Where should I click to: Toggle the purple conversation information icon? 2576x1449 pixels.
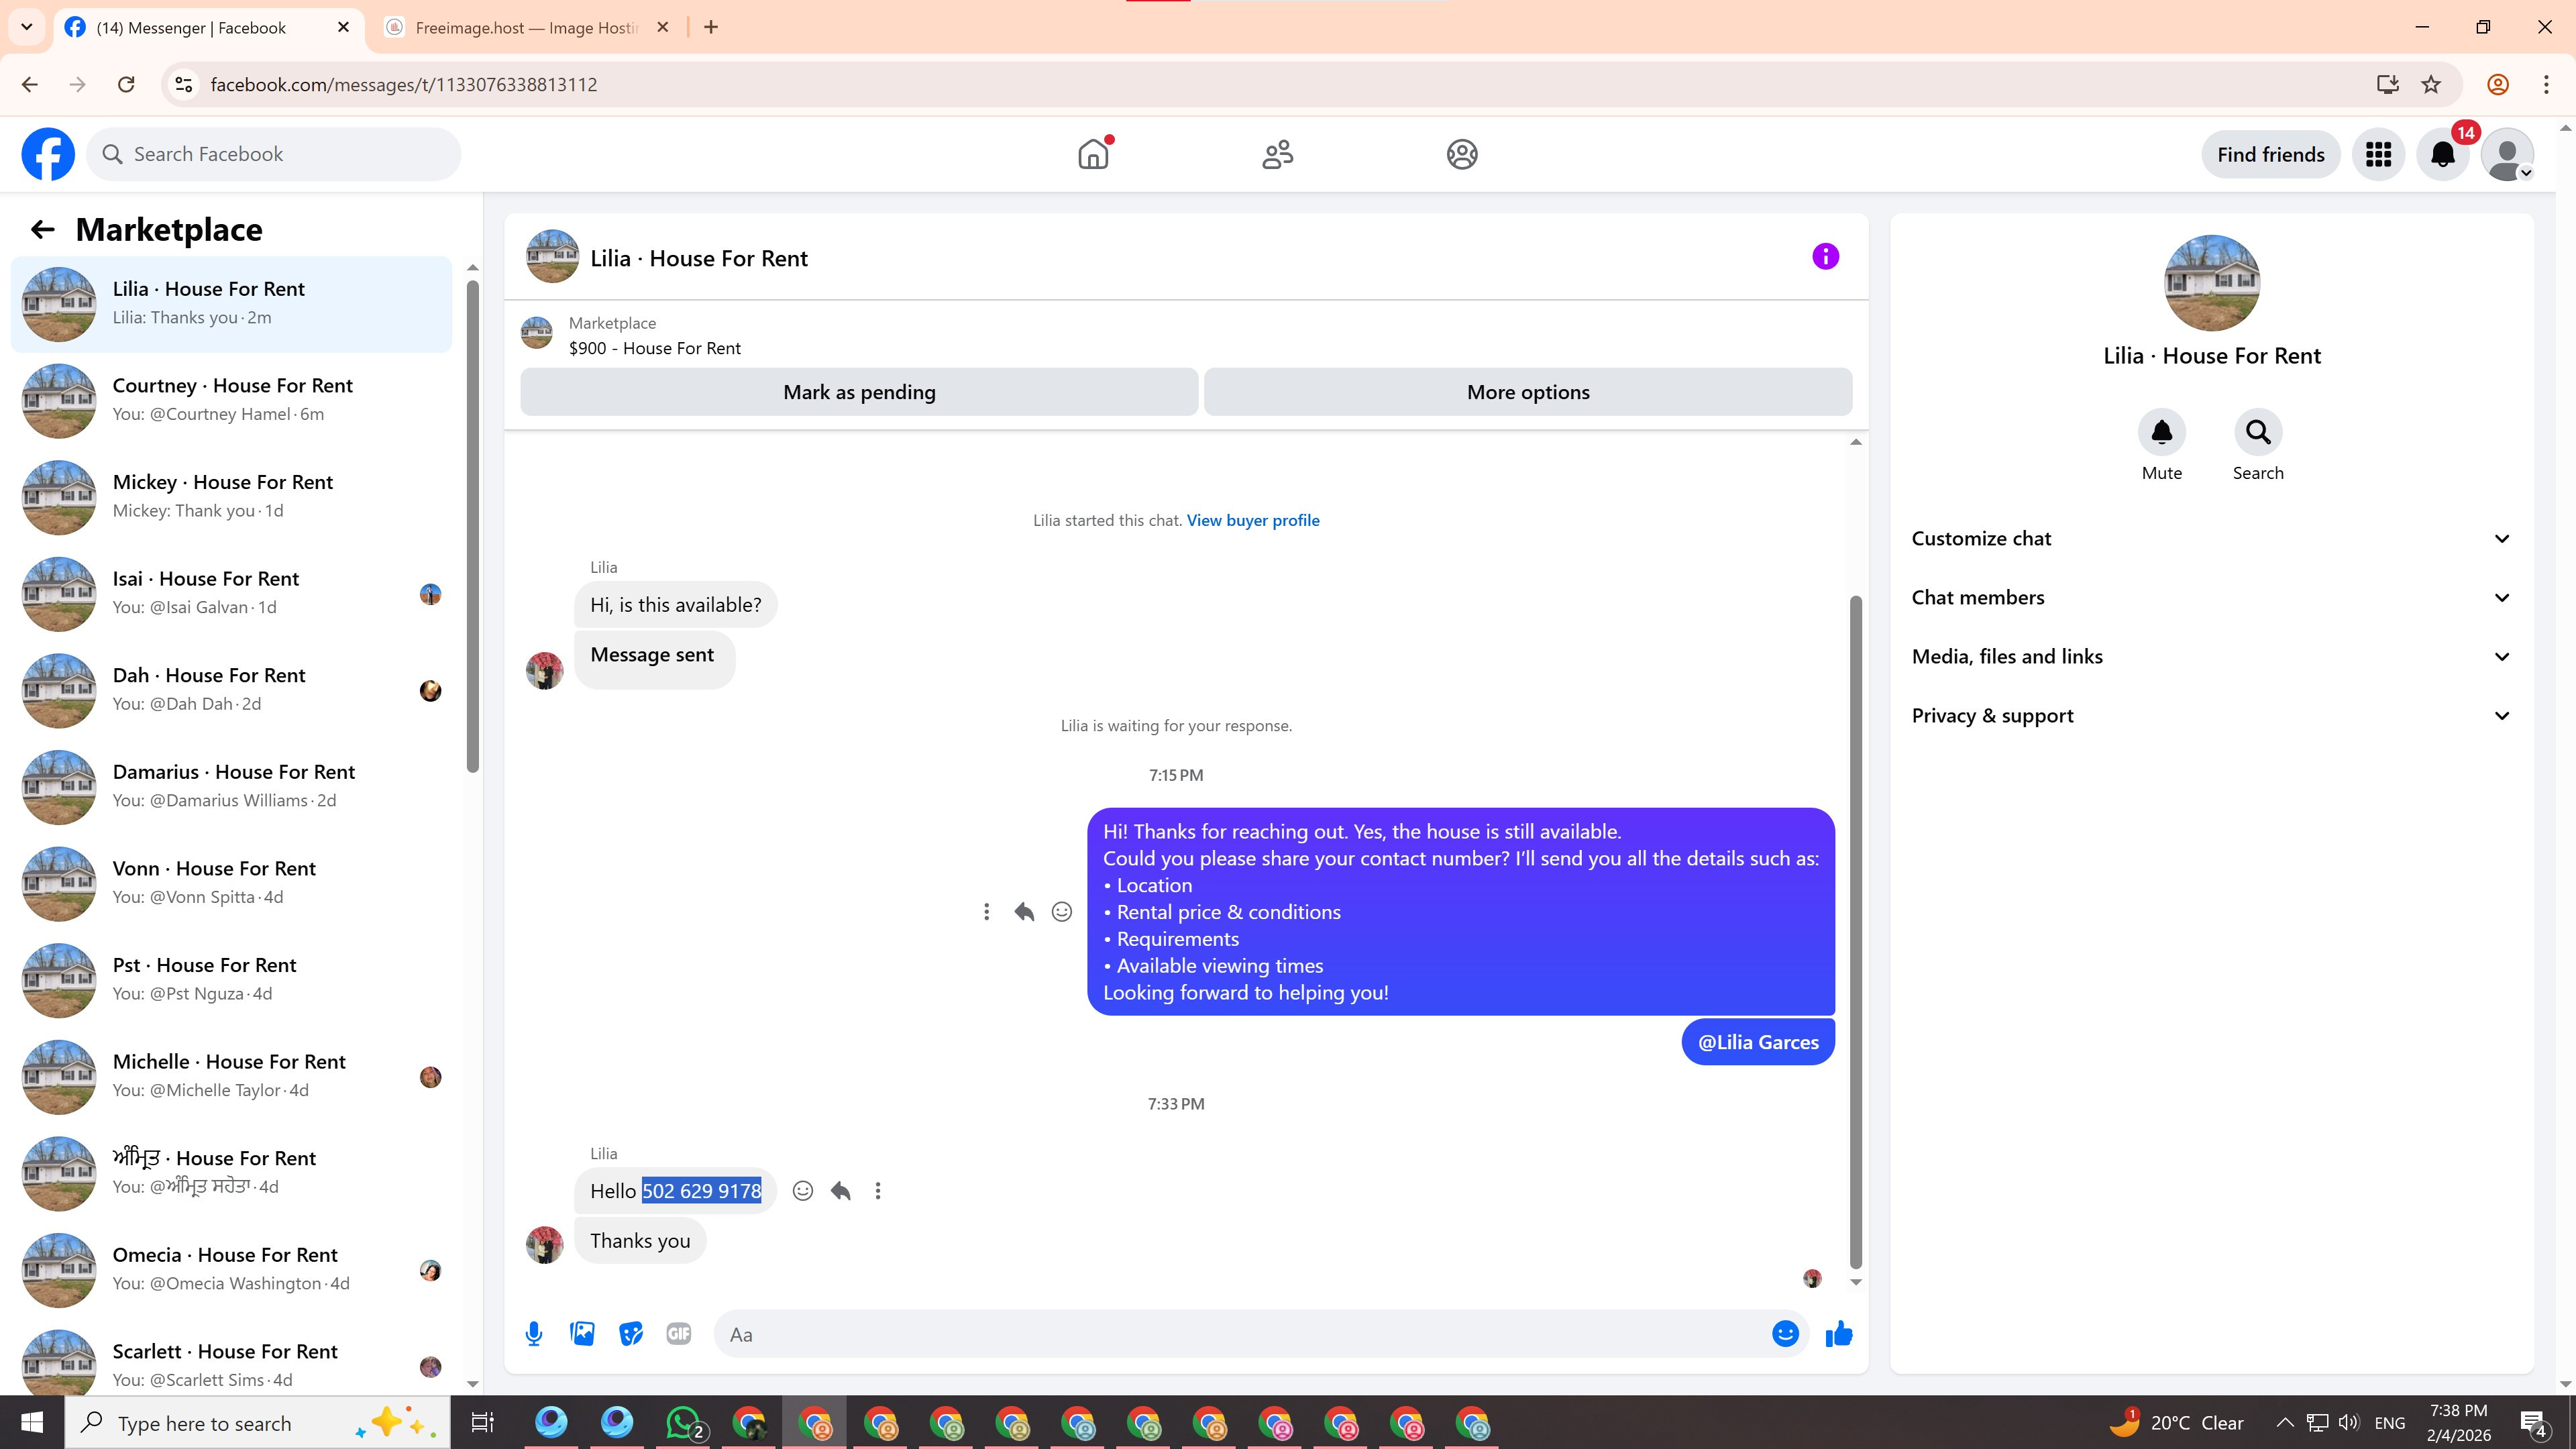pyautogui.click(x=1825, y=257)
